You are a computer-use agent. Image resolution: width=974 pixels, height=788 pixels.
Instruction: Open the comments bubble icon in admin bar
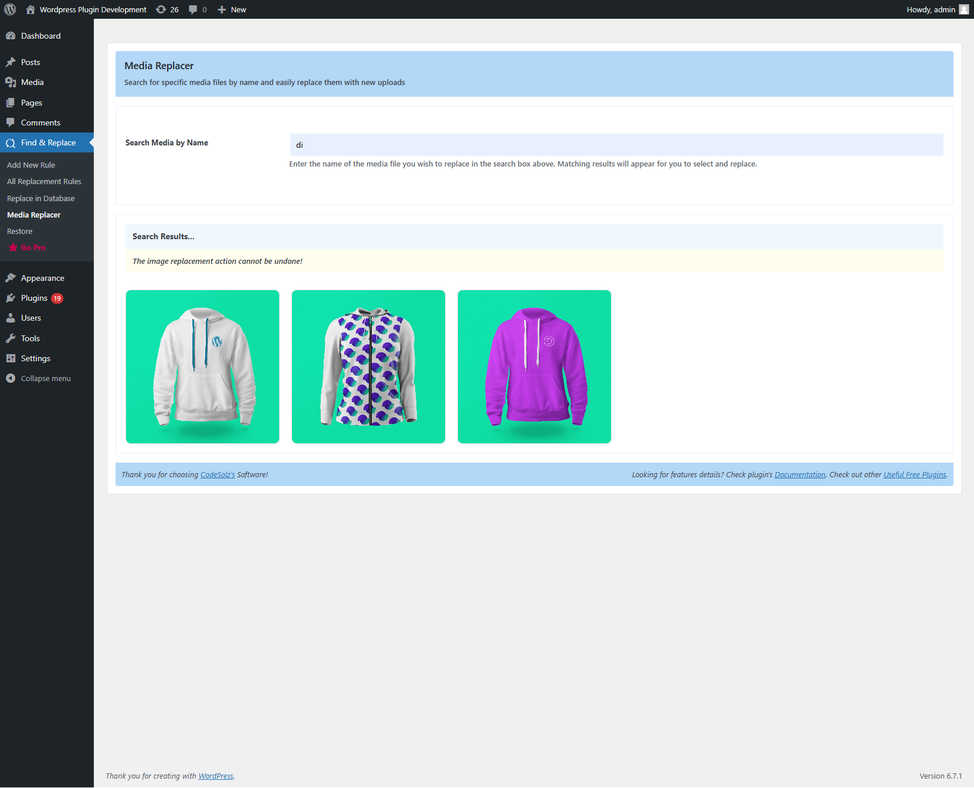point(193,9)
